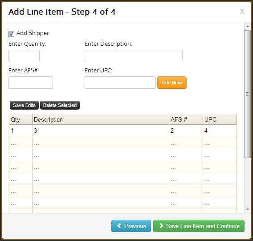The height and width of the screenshot is (241, 253).
Task: Click Delete Selected button
Action: pyautogui.click(x=60, y=105)
